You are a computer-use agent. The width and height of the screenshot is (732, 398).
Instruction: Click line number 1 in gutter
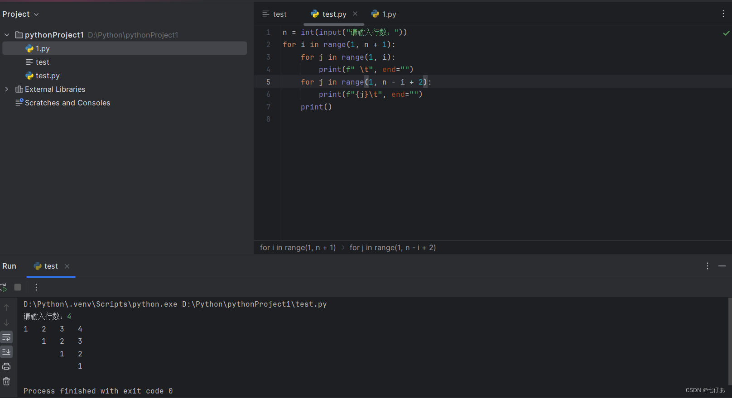(268, 32)
